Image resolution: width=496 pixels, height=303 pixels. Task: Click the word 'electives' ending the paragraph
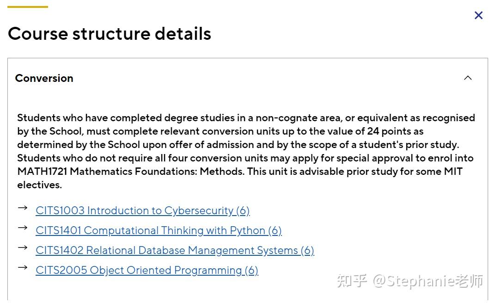39,185
